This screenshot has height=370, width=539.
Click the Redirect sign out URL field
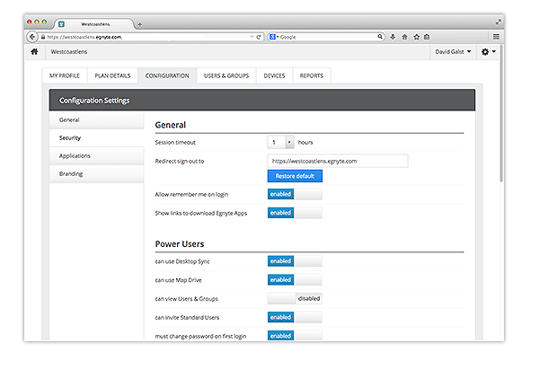pyautogui.click(x=337, y=161)
